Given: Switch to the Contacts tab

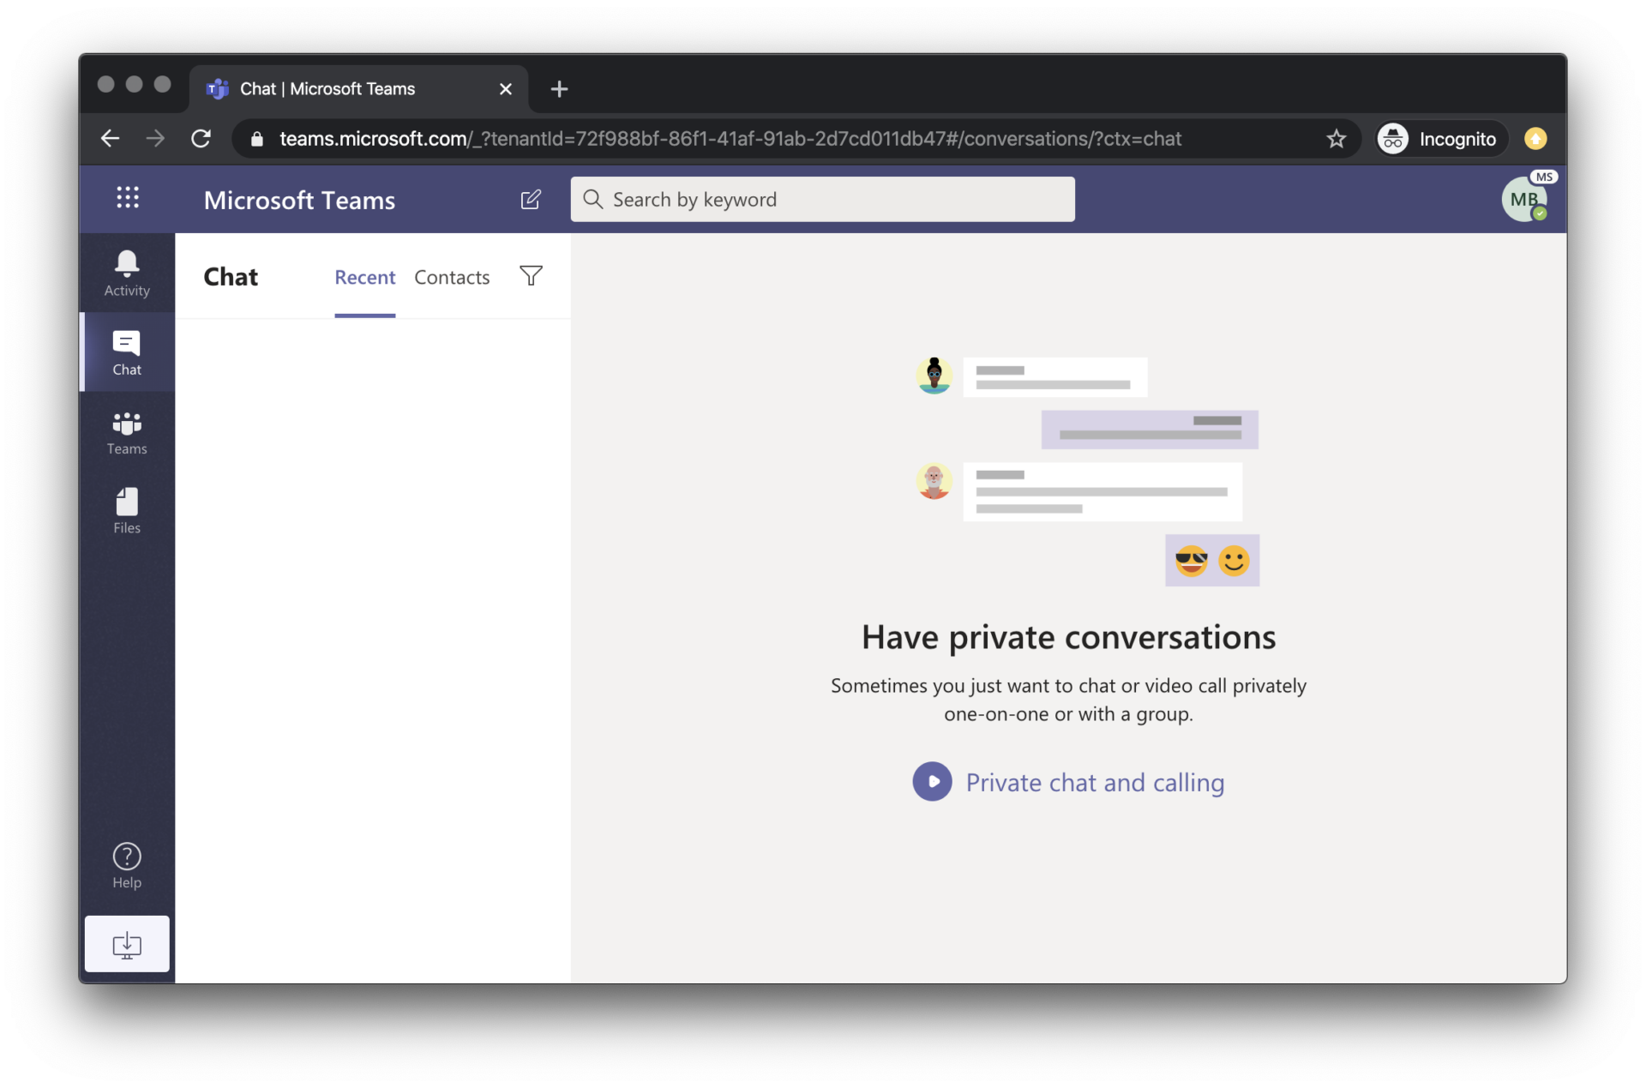Looking at the screenshot, I should (452, 278).
